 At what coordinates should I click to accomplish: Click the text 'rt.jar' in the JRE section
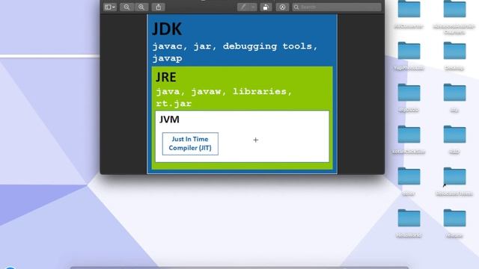[174, 103]
